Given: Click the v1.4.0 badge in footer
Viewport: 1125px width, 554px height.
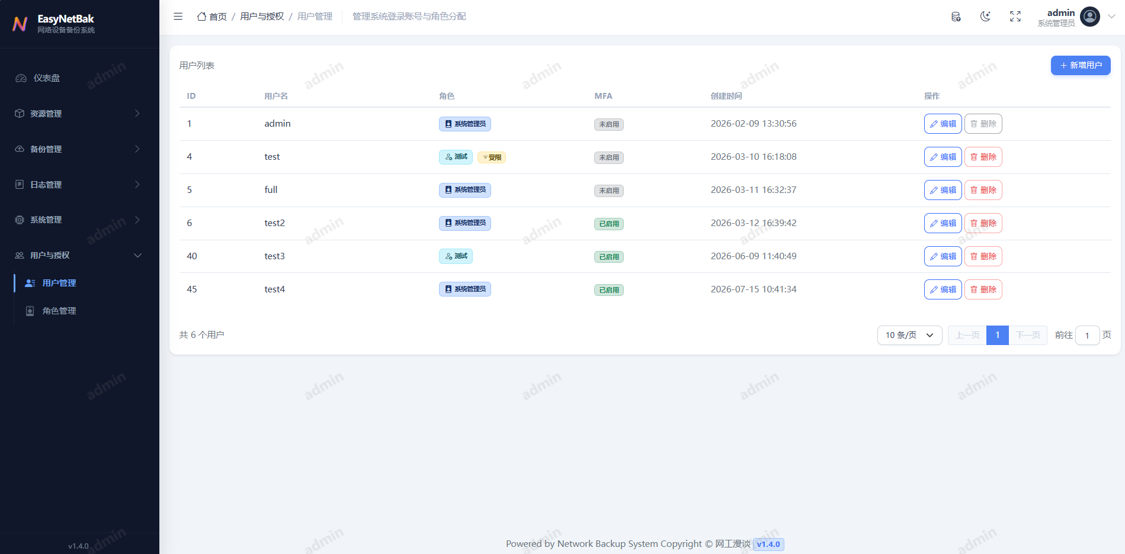Looking at the screenshot, I should [x=768, y=545].
